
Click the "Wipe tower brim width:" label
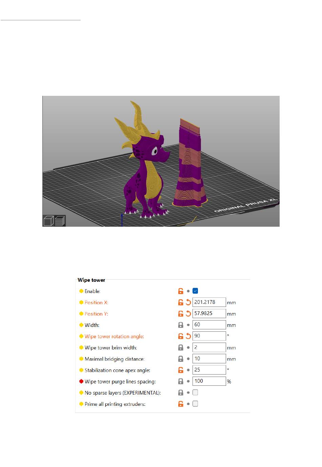coord(111,348)
